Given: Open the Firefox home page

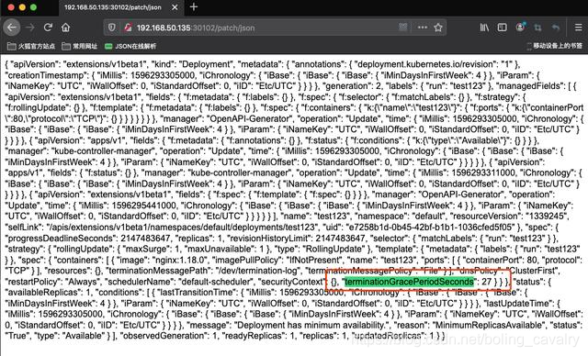Looking at the screenshot, I should [65, 28].
